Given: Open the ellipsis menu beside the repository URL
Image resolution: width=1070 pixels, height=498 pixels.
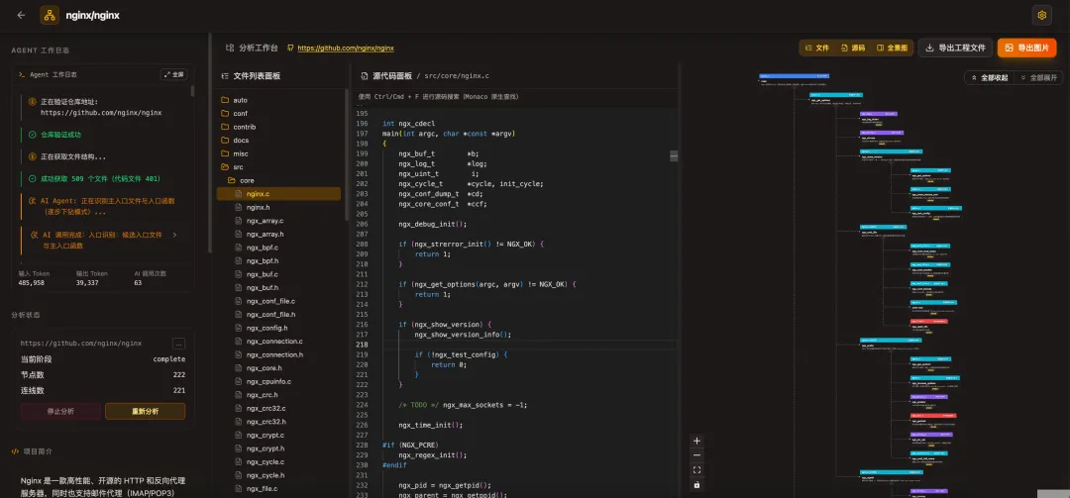Looking at the screenshot, I should pos(178,344).
